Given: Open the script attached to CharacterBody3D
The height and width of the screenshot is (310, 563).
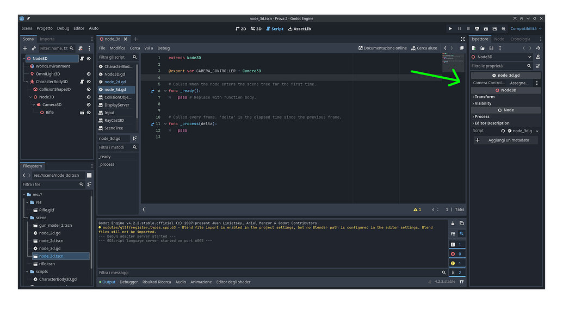Looking at the screenshot, I should (x=82, y=82).
